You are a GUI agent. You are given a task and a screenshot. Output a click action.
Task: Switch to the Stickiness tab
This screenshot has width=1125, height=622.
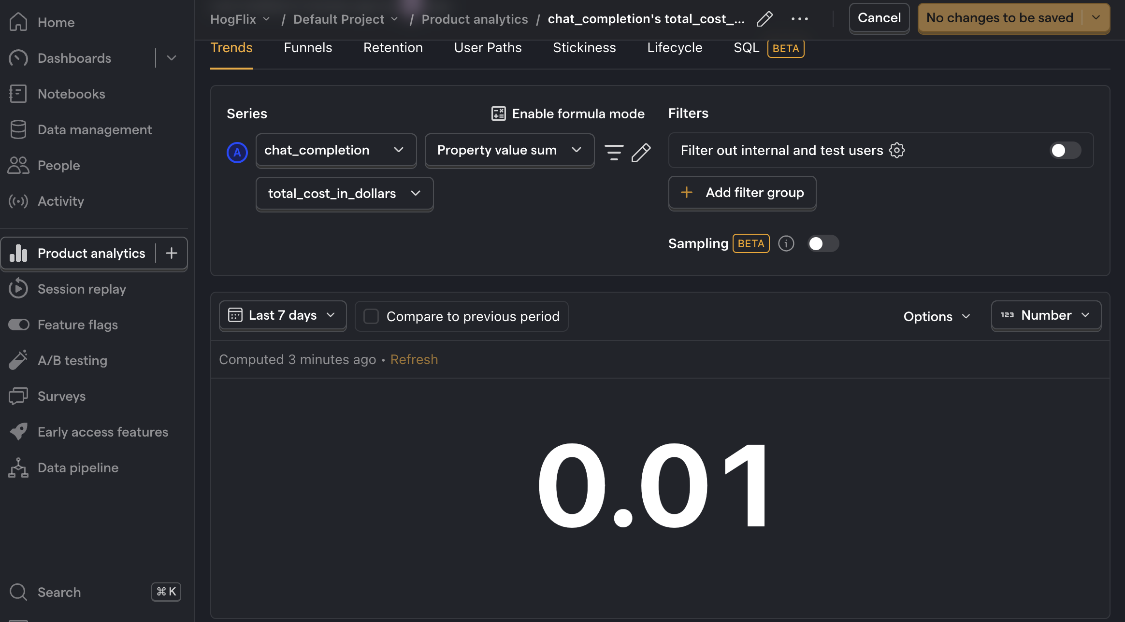[584, 48]
